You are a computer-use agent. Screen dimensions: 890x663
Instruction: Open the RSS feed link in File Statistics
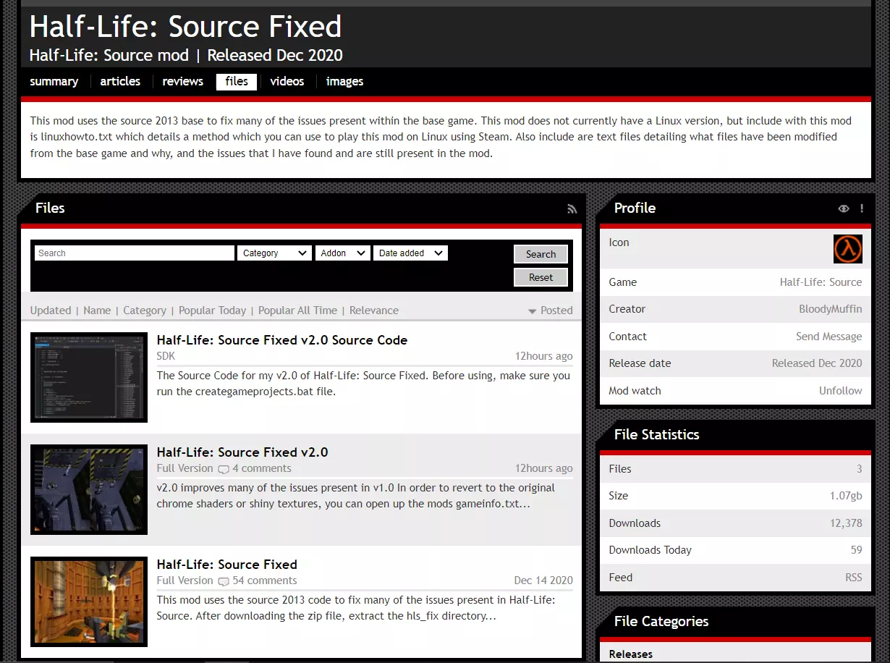point(854,578)
